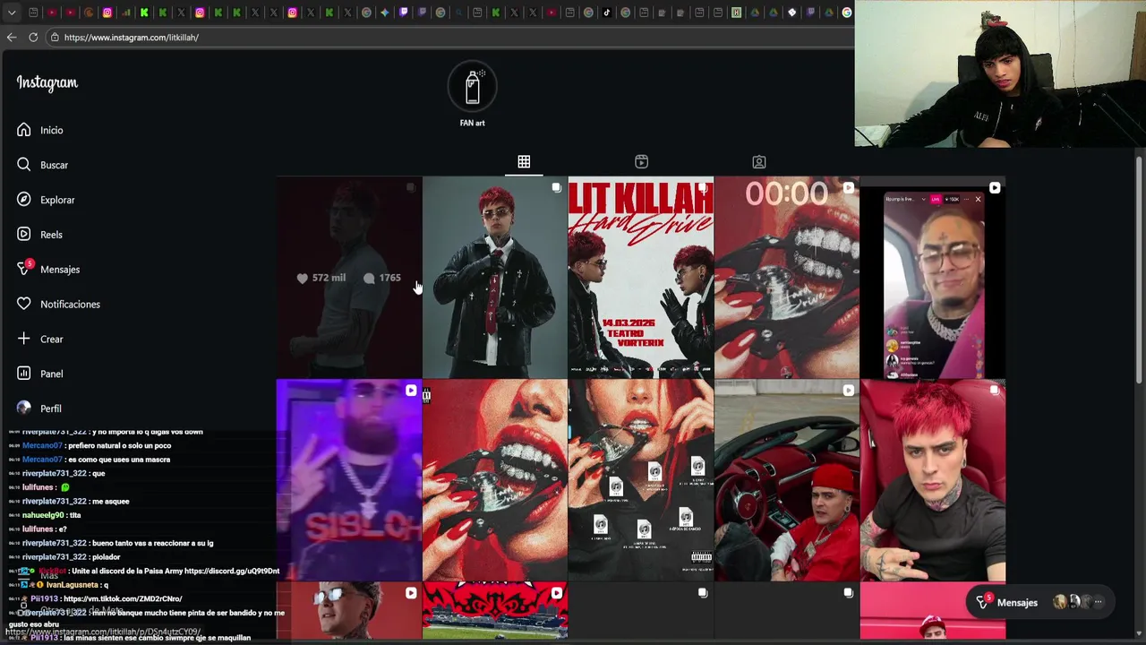
Task: Open Panel via the chart icon
Action: pyautogui.click(x=24, y=374)
